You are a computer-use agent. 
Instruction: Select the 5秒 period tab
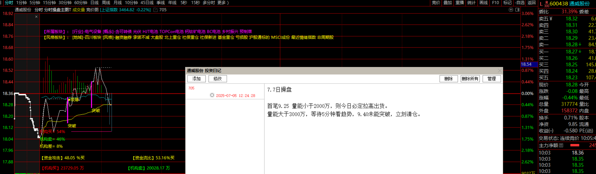[184, 3]
